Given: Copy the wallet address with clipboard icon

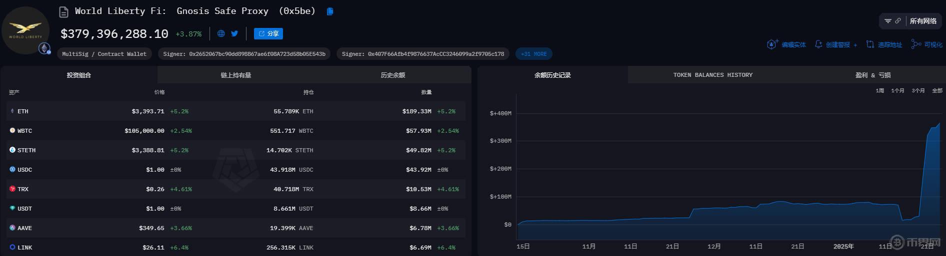Looking at the screenshot, I should pyautogui.click(x=330, y=11).
